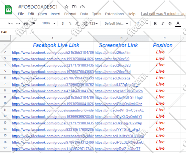This screenshot has height=153, width=186.
Task: Click the select-all corner box
Action: tap(5, 38)
